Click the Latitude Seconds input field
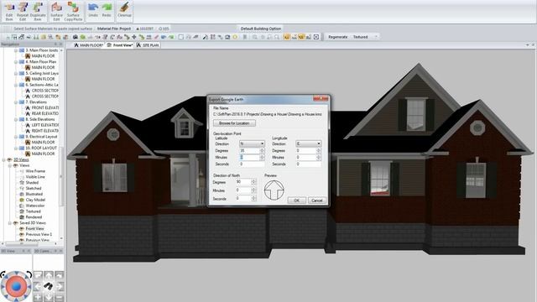This screenshot has width=537, height=302. (252, 164)
